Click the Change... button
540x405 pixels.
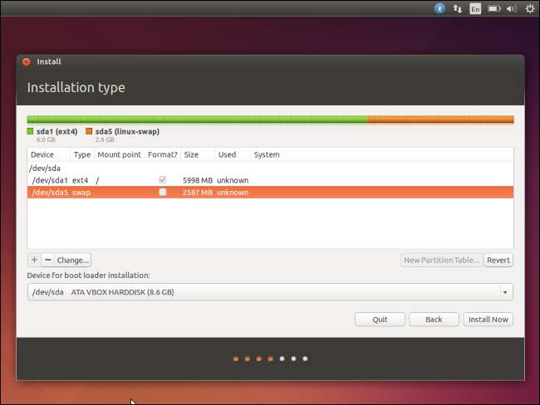[x=72, y=260]
